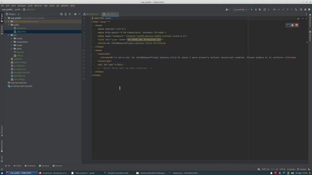Viewport: 312px width, 175px height.
Task: Open page in Chrome browser icon
Action: (x=292, y=25)
